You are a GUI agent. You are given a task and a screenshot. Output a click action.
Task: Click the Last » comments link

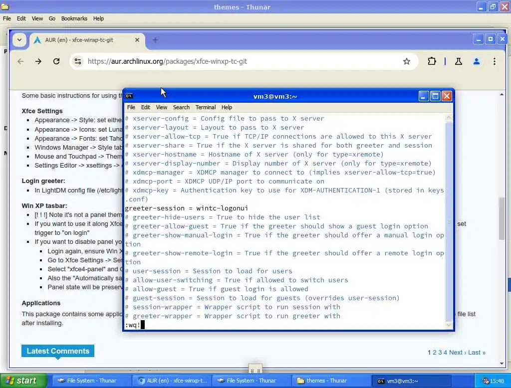pyautogui.click(x=477, y=353)
